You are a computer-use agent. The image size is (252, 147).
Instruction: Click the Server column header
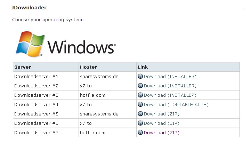click(23, 67)
